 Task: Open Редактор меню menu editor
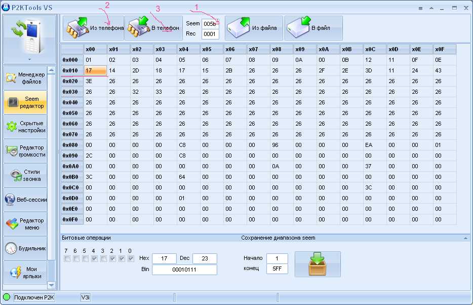(x=26, y=224)
